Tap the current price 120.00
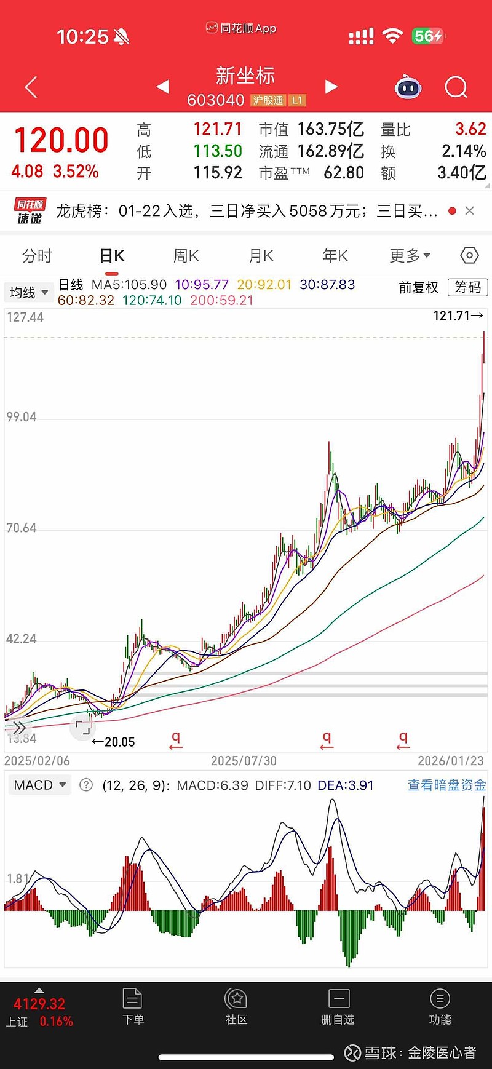 (61, 140)
